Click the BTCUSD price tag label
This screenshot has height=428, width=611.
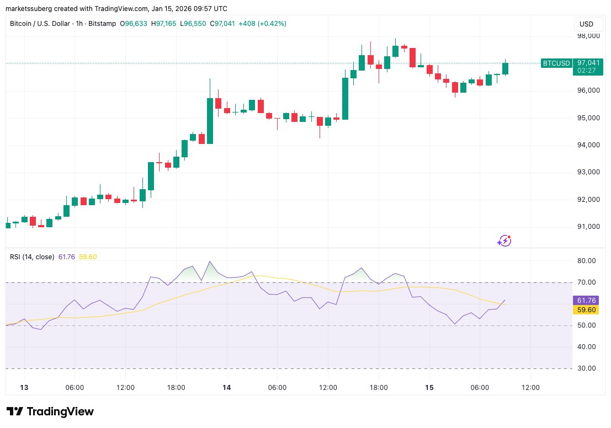click(556, 63)
